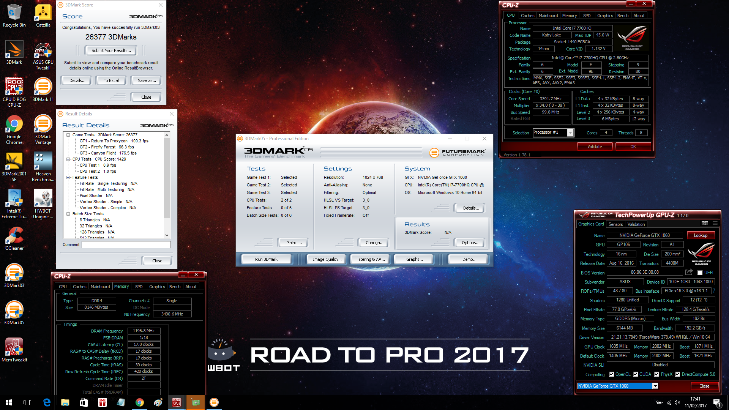
Task: Open the 3DMark2001 SE desktop icon
Action: click(x=14, y=167)
